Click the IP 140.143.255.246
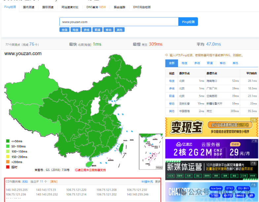The height and width of the screenshot is (202, 259). click(137, 194)
